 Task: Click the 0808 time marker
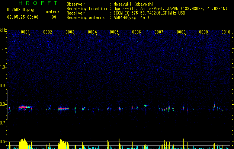tap(181, 32)
